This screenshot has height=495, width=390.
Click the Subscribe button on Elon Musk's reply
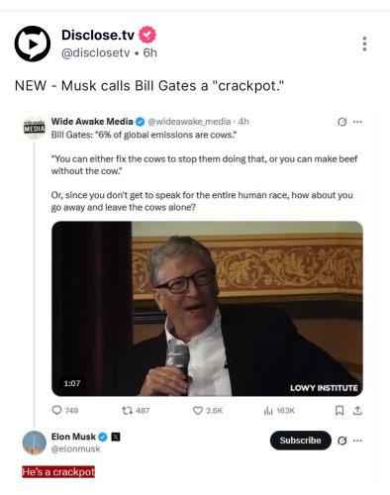[301, 441]
